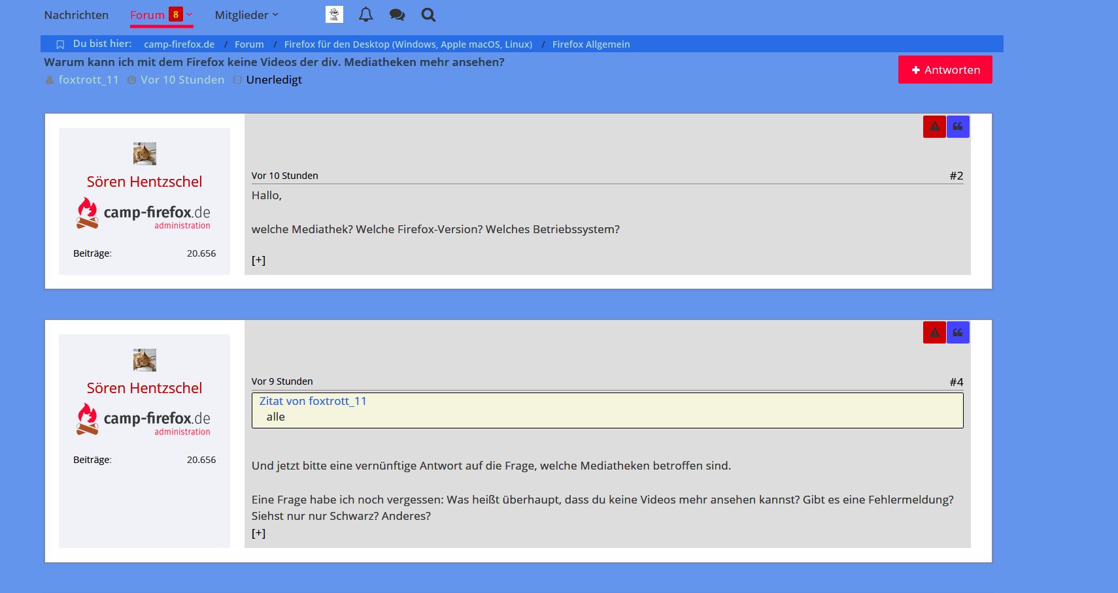Screen dimensions: 1118x593
Task: Click the thread title about Mediatheken
Action: click(274, 62)
